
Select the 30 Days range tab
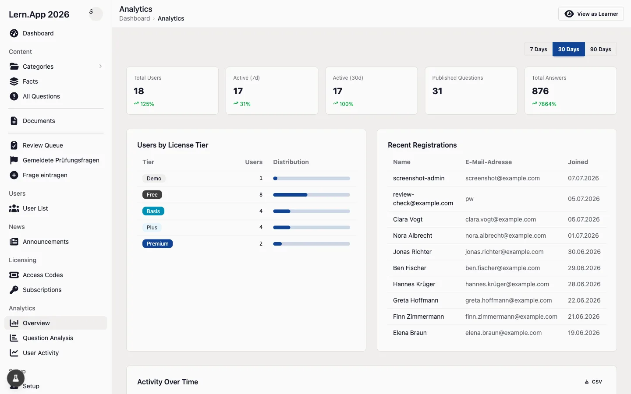pos(569,49)
